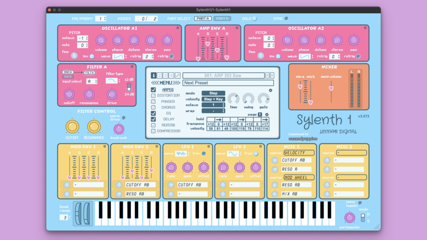Select preset bank tab 2
This screenshot has height=240, width=427.
tap(160, 75)
